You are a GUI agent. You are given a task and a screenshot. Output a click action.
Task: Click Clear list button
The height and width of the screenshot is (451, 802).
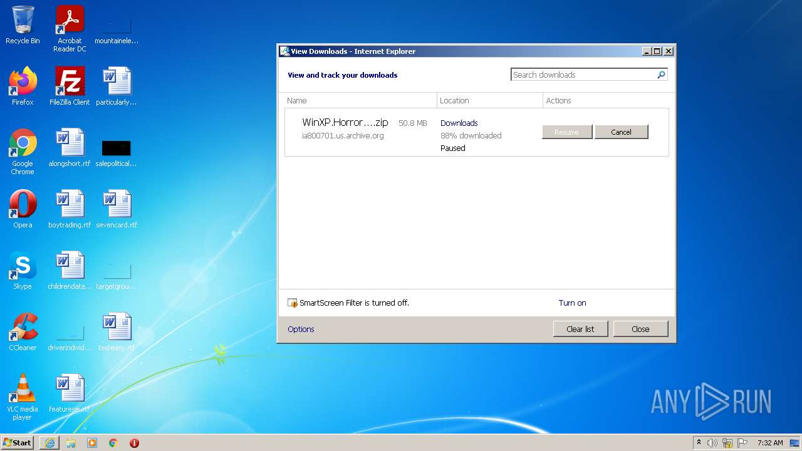(580, 329)
